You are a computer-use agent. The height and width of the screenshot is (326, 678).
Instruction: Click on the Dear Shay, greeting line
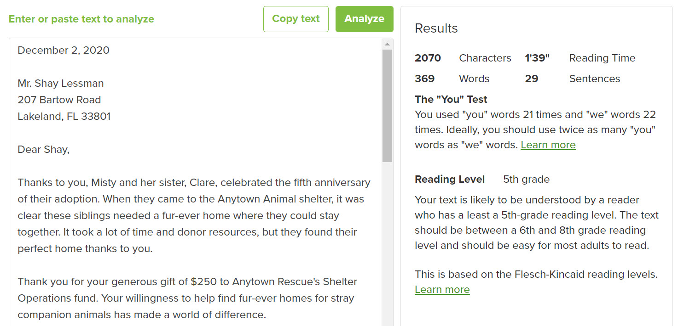click(x=43, y=149)
